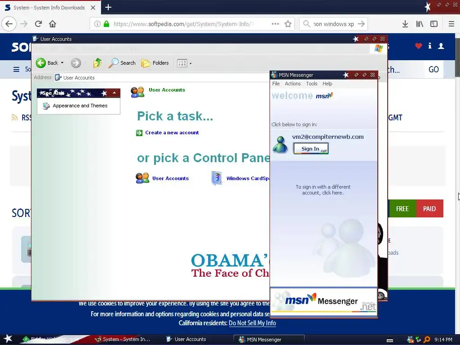This screenshot has height=345, width=460.
Task: Click Softpedia info icon
Action: click(x=429, y=45)
